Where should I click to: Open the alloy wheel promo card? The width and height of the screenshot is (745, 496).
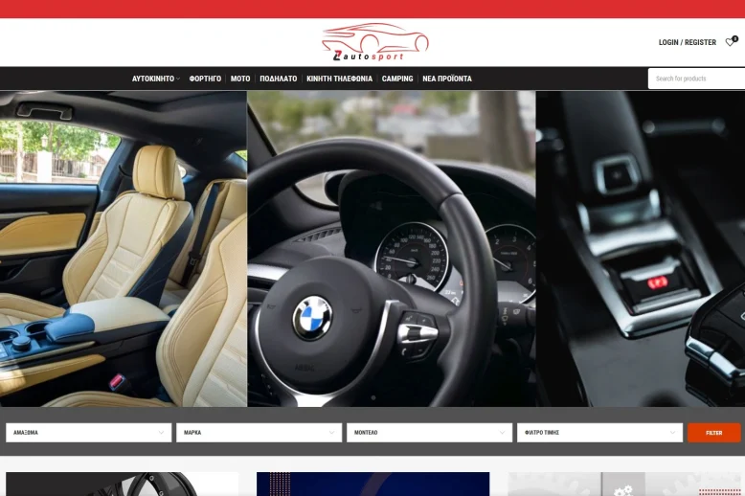coord(123,485)
